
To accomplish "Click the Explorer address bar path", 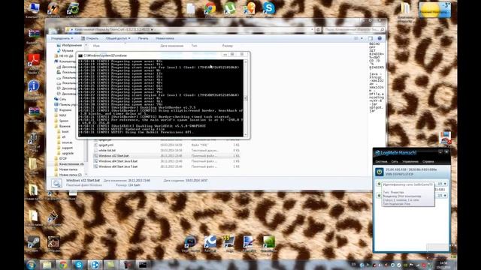I will (x=190, y=29).
